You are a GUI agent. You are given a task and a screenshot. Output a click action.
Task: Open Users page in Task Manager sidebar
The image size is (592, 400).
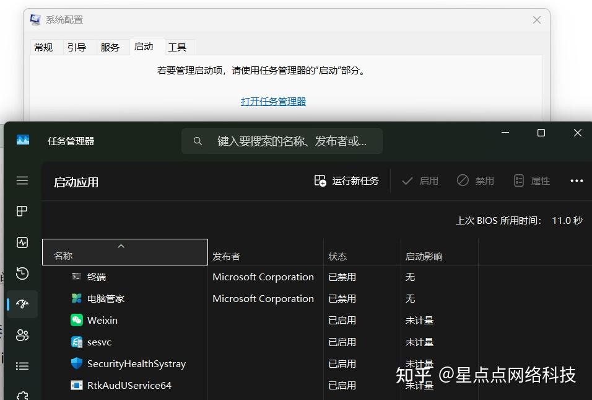pos(22,335)
